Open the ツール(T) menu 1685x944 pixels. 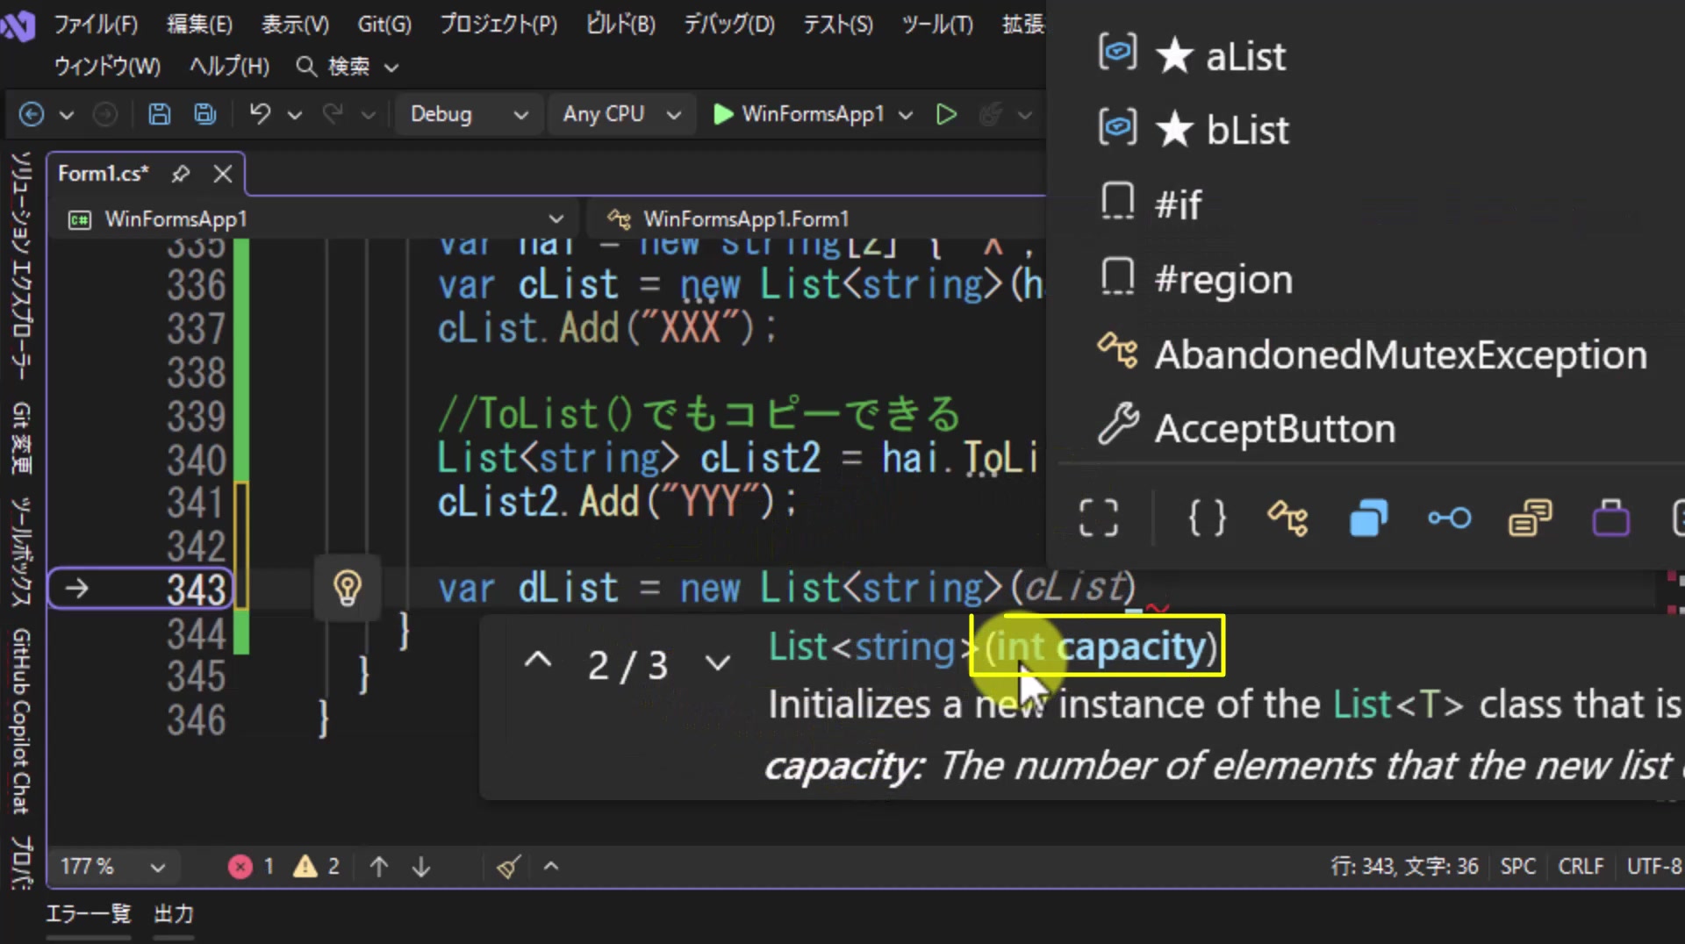click(x=937, y=24)
